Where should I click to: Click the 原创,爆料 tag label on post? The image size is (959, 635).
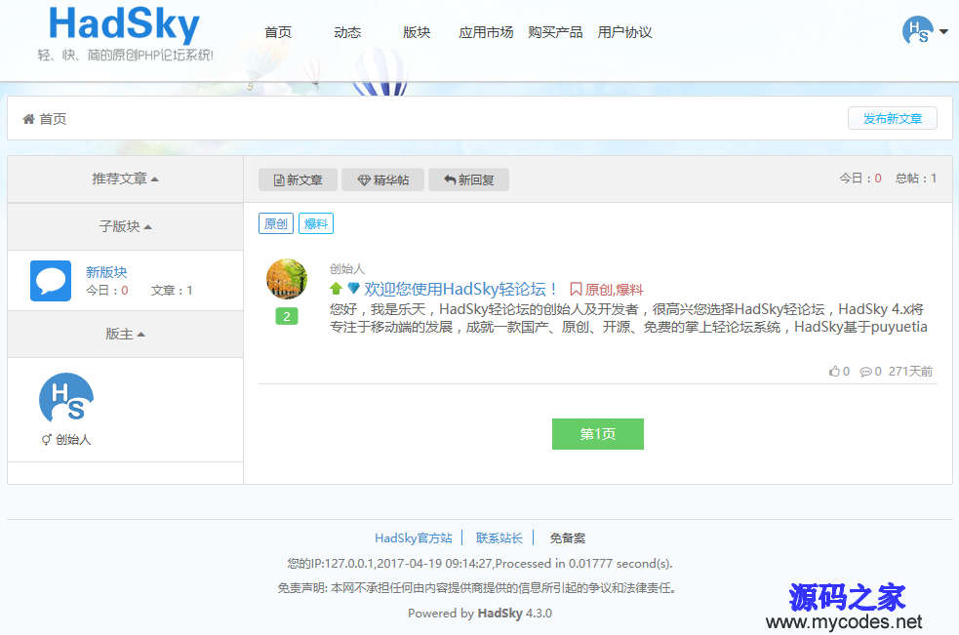tap(614, 290)
